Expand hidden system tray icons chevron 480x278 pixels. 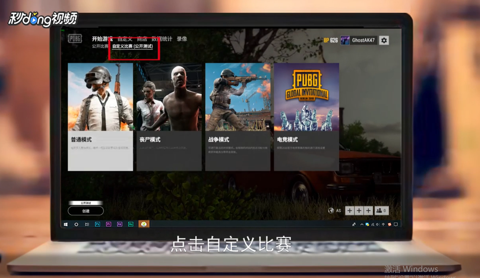(x=362, y=225)
